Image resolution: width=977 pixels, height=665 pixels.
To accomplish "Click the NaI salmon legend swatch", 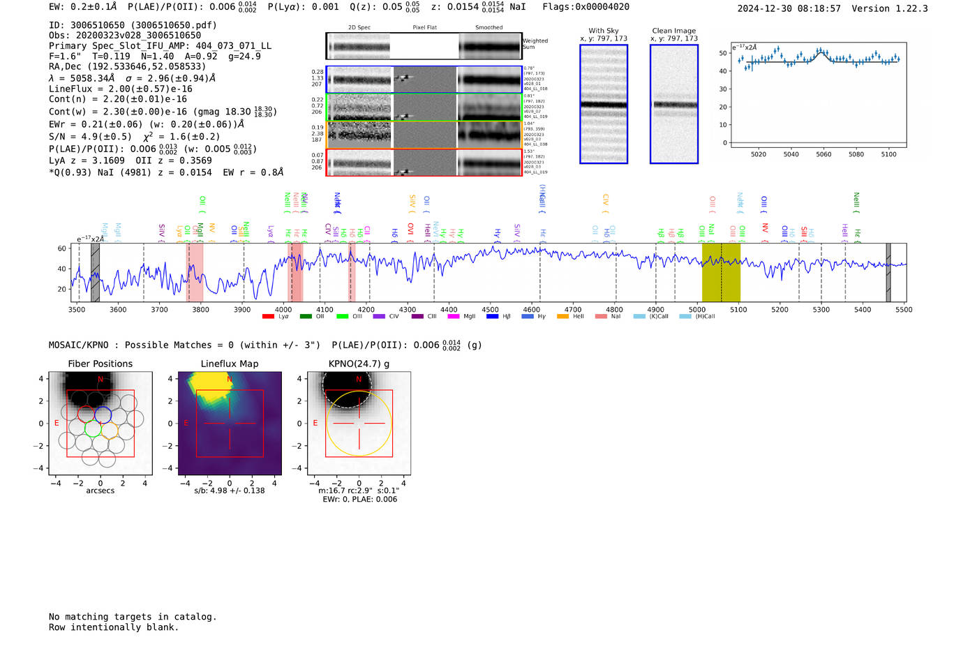I will (601, 317).
